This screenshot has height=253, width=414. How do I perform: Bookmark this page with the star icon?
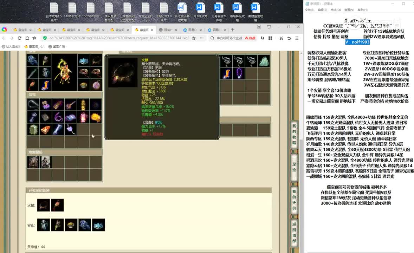point(194,38)
